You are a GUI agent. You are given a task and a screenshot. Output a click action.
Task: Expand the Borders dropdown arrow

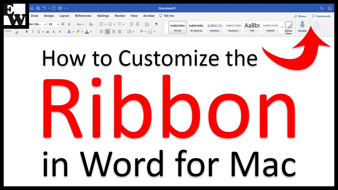154,32
